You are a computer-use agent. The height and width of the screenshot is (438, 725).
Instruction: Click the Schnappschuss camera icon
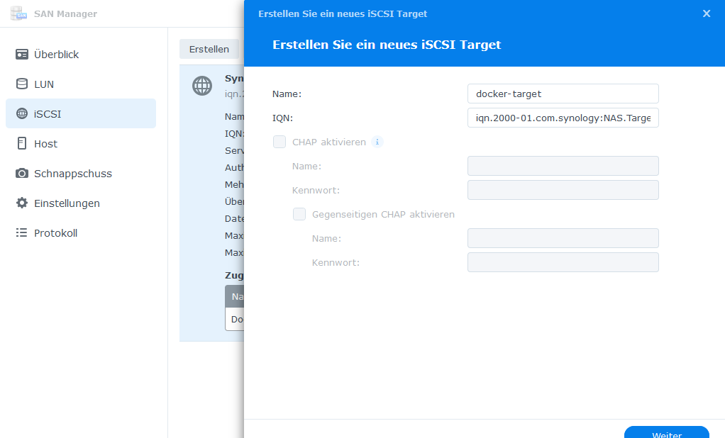[x=22, y=174]
